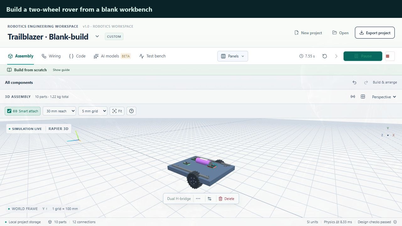
Task: Switch to the Wiring tab
Action: pyautogui.click(x=51, y=56)
